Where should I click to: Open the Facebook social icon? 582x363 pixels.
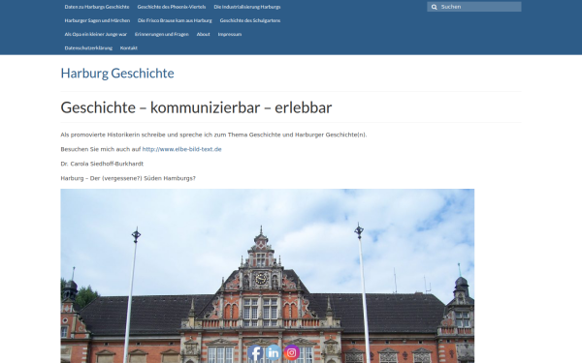pos(255,353)
